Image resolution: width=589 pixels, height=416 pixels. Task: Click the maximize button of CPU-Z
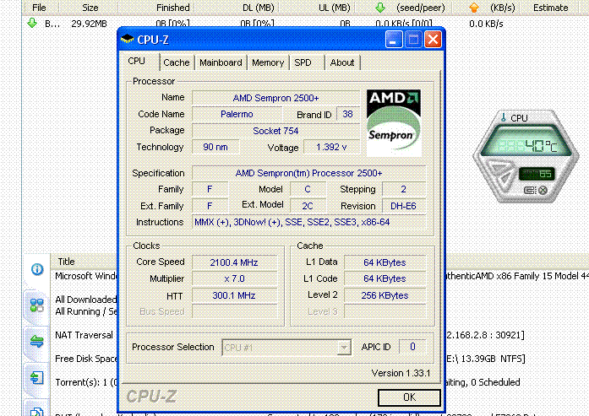(413, 40)
